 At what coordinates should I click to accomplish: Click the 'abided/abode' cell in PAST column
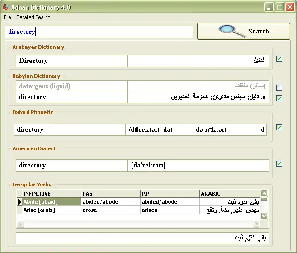pos(111,202)
